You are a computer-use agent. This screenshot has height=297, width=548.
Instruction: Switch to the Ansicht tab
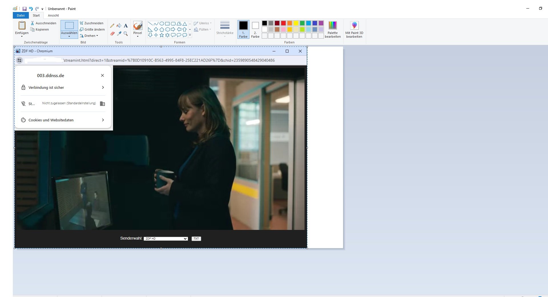(x=53, y=15)
